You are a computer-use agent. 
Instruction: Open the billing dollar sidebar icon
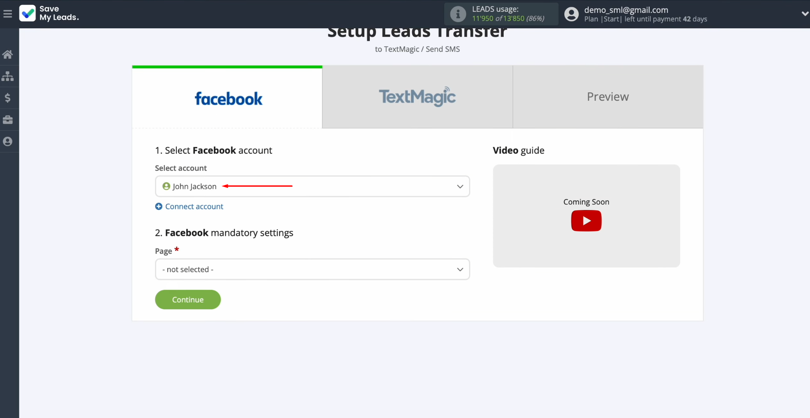[8, 98]
